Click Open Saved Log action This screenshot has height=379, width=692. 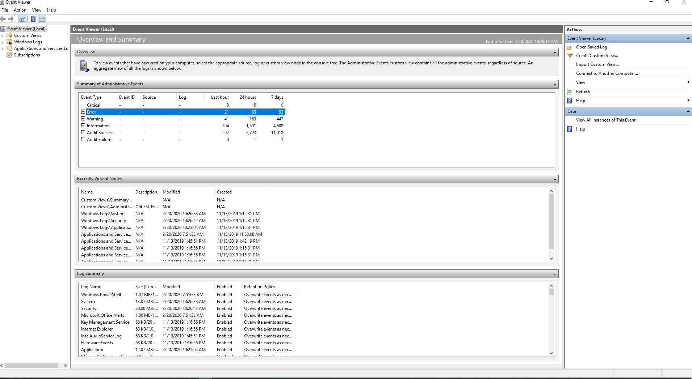tap(593, 47)
